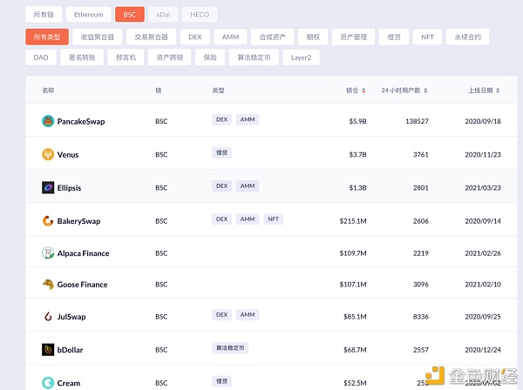
Task: Open the Cream project name
Action: click(69, 383)
